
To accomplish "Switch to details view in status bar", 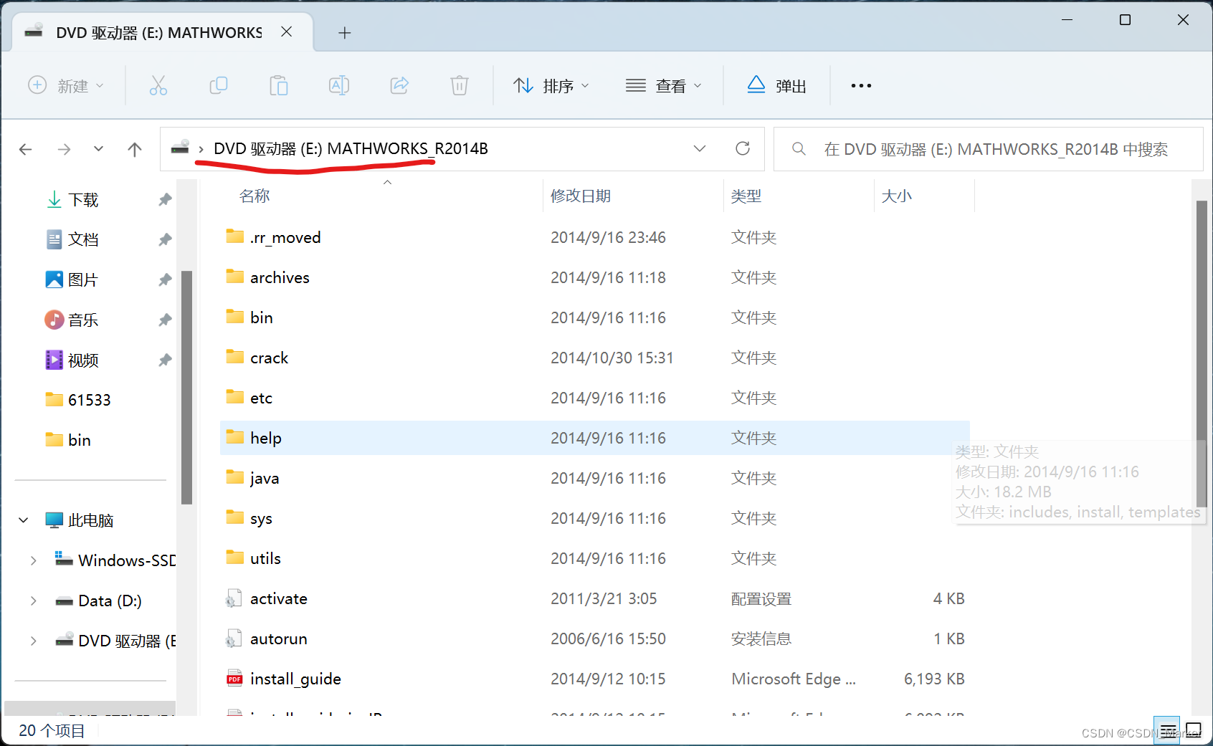I will 1167,730.
